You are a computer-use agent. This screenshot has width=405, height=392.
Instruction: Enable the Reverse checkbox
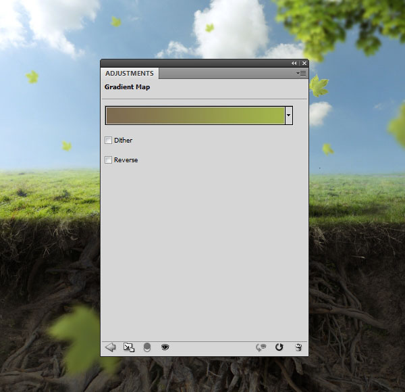point(108,160)
